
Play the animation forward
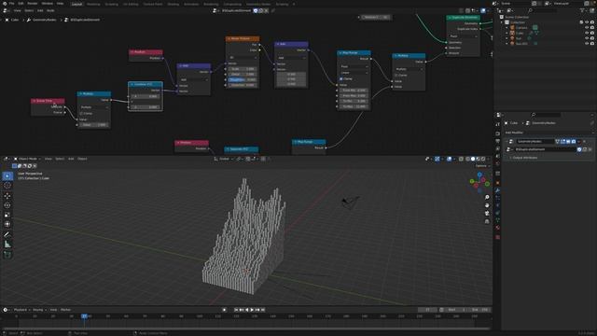pyautogui.click(x=252, y=310)
